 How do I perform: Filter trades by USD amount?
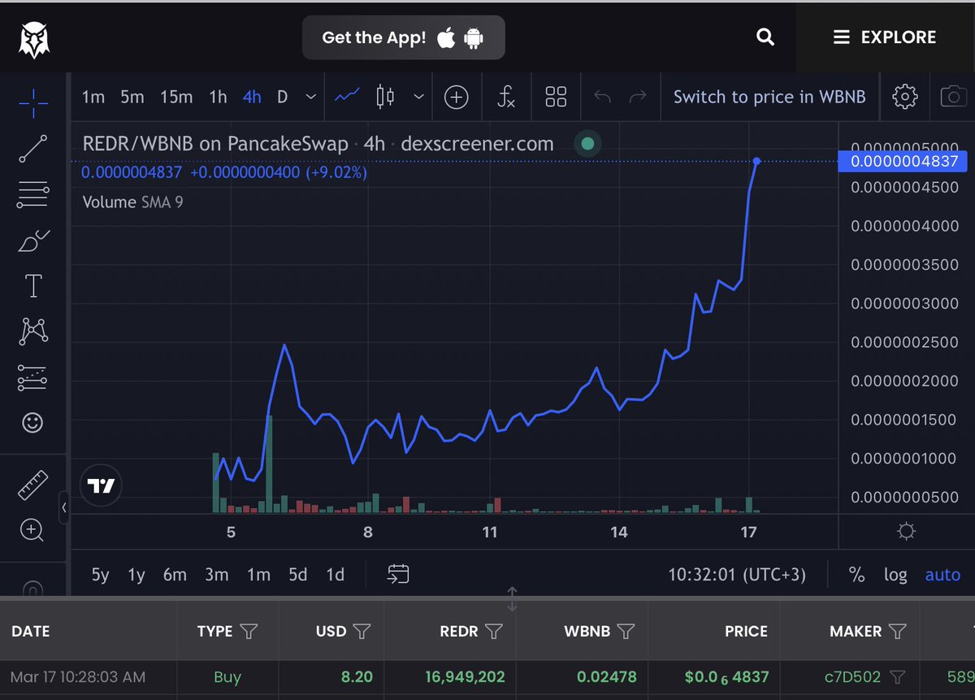pos(362,632)
